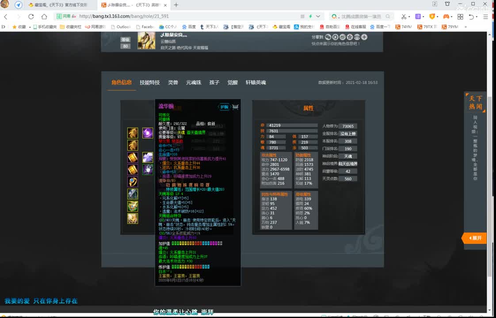Click the purple orb equipment icon
The image size is (496, 318).
click(x=147, y=133)
